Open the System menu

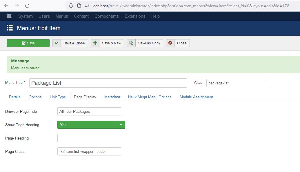pyautogui.click(x=25, y=16)
